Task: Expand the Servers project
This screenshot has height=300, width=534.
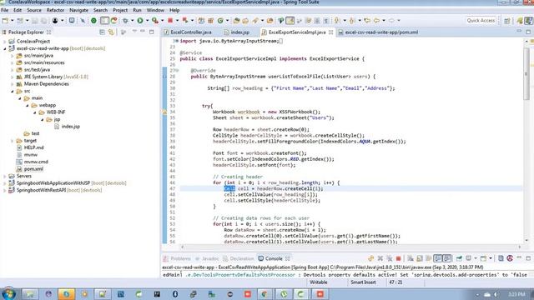Action: pyautogui.click(x=5, y=176)
